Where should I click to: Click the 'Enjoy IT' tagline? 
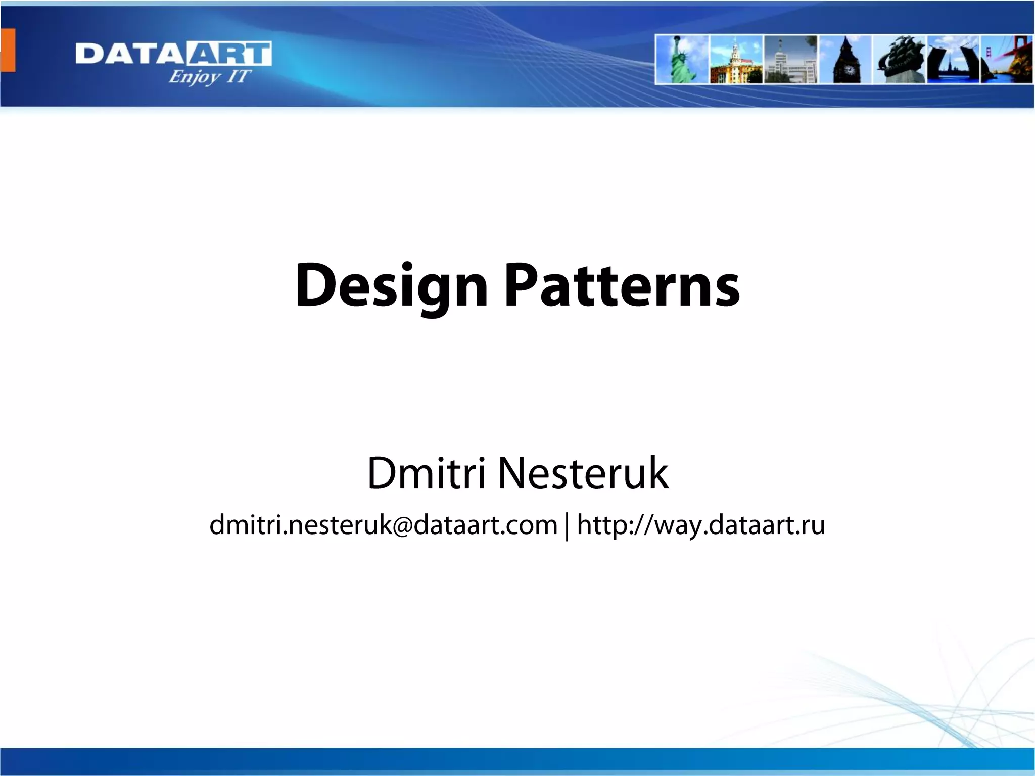pyautogui.click(x=209, y=76)
